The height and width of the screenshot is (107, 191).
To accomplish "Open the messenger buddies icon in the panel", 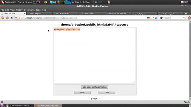I will pos(55,2).
